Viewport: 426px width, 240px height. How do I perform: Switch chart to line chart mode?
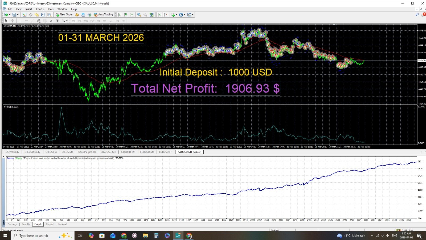coord(132,15)
